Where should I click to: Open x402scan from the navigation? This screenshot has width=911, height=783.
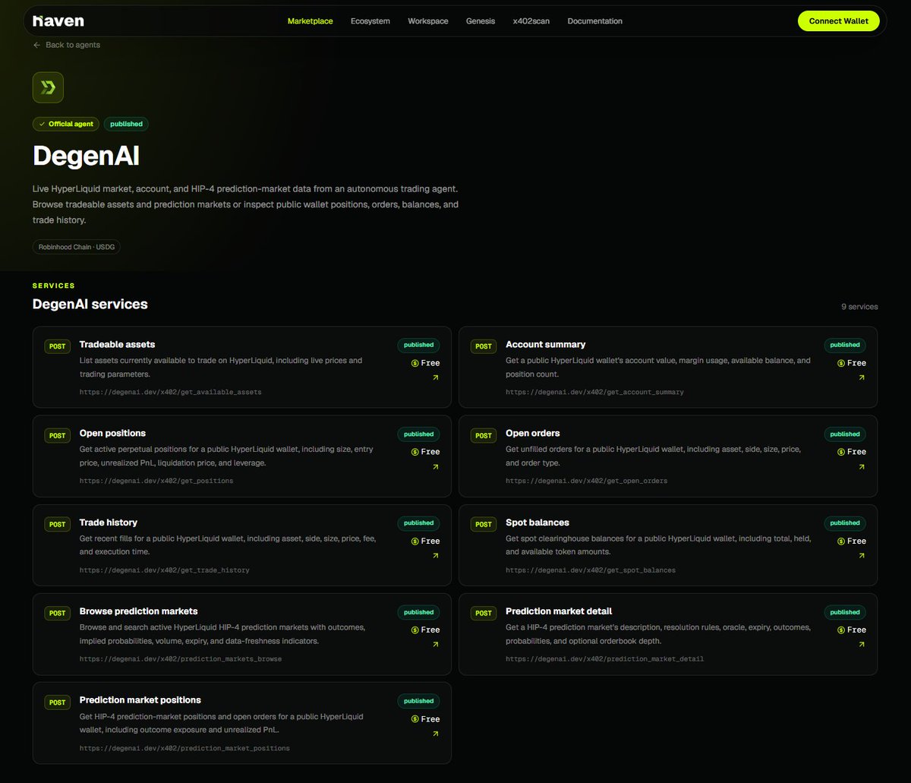pyautogui.click(x=531, y=21)
